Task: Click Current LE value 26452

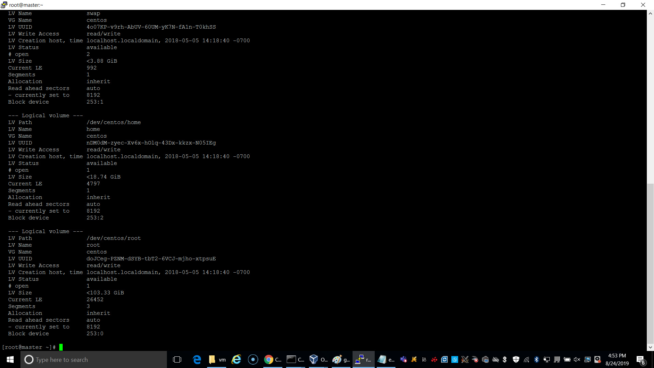Action: point(95,300)
